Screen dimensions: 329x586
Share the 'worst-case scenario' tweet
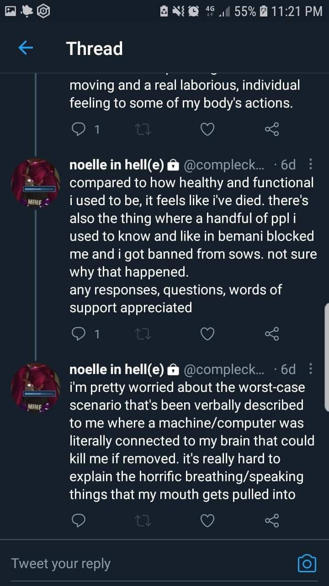[271, 520]
